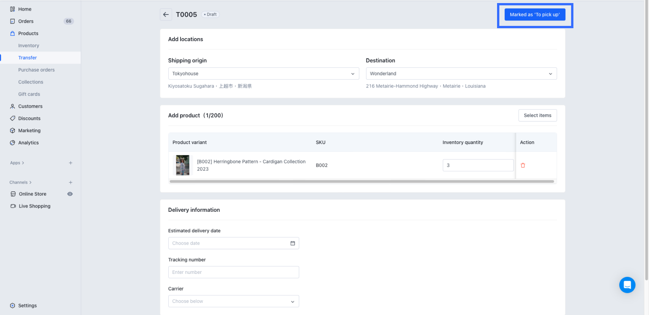Image resolution: width=649 pixels, height=315 pixels.
Task: Toggle the Online Store eye icon
Action: coord(70,194)
